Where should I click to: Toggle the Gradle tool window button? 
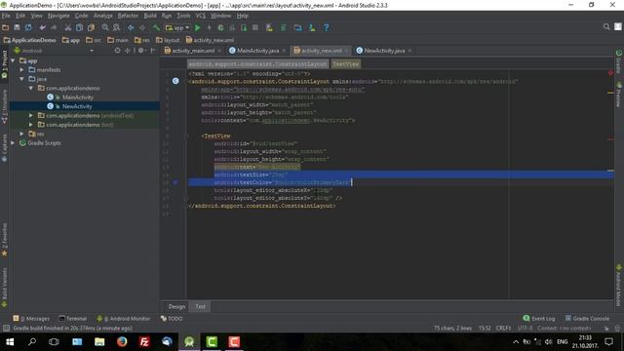[x=619, y=61]
